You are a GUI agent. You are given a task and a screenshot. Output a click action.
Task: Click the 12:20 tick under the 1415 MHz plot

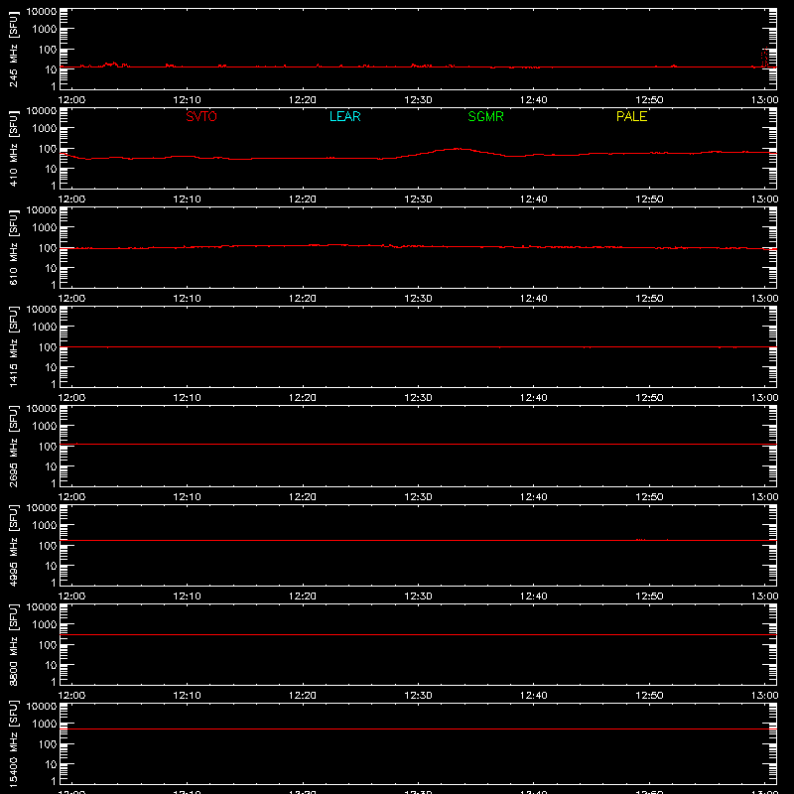(303, 398)
